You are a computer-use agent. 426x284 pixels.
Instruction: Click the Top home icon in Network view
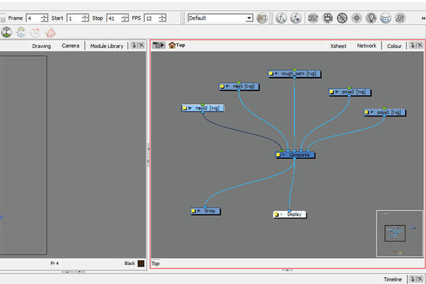tap(172, 45)
